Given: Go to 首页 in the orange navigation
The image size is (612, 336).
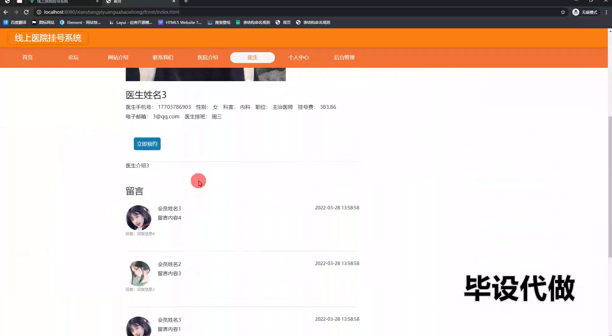Looking at the screenshot, I should click(27, 58).
